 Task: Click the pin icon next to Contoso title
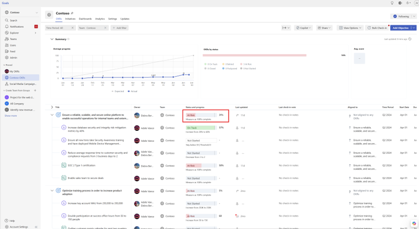point(72,13)
